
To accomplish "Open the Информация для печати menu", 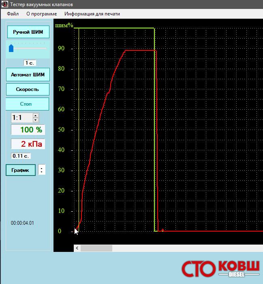I will click(92, 13).
